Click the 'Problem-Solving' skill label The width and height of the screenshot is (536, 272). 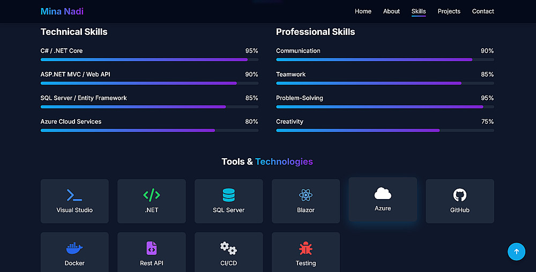(300, 98)
